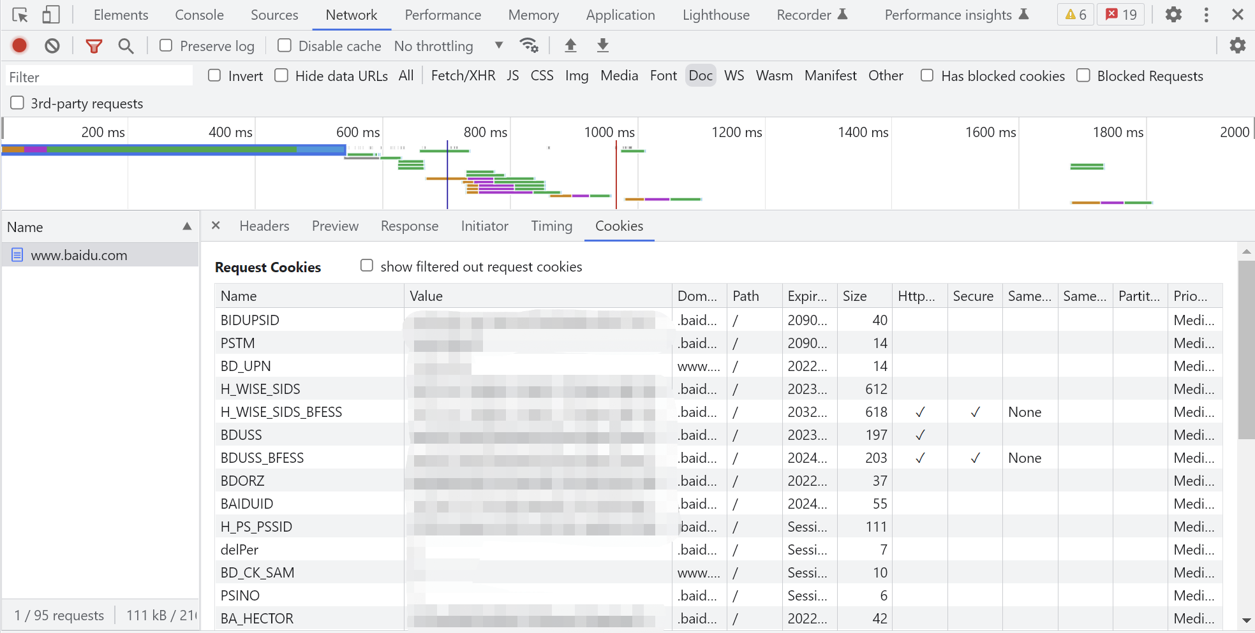Open the Headers tab
The image size is (1255, 633).
tap(264, 226)
